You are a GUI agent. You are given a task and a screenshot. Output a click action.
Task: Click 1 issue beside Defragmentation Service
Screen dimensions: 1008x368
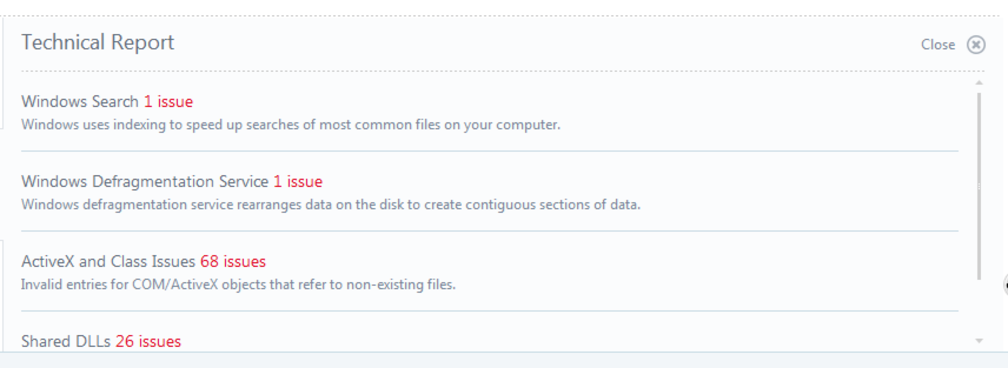pyautogui.click(x=298, y=182)
